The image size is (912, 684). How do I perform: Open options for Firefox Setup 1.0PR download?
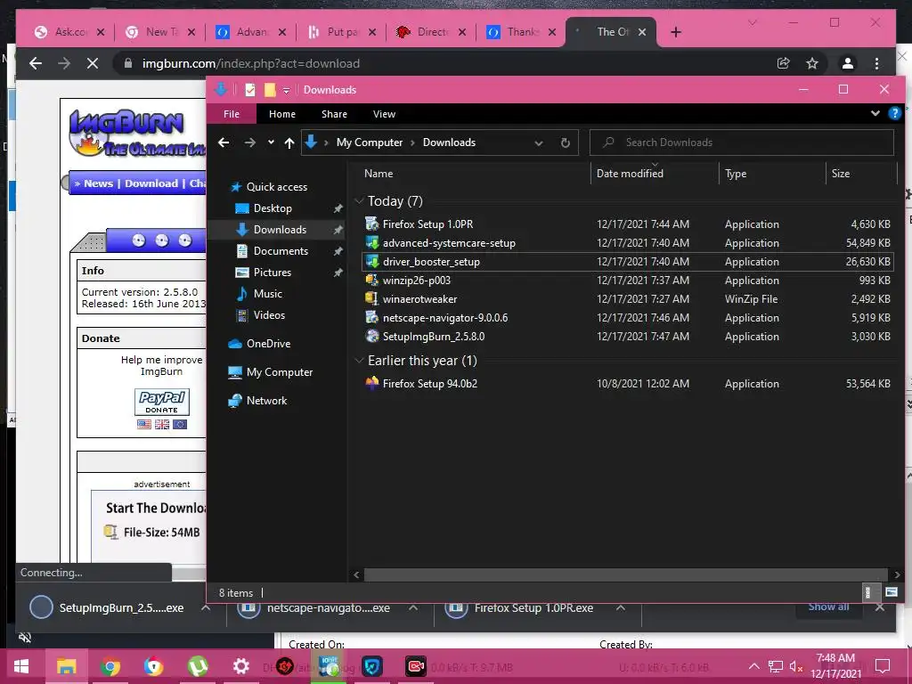[x=621, y=607]
